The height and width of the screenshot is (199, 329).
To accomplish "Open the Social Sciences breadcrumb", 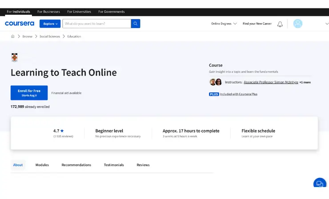I will coord(50,36).
